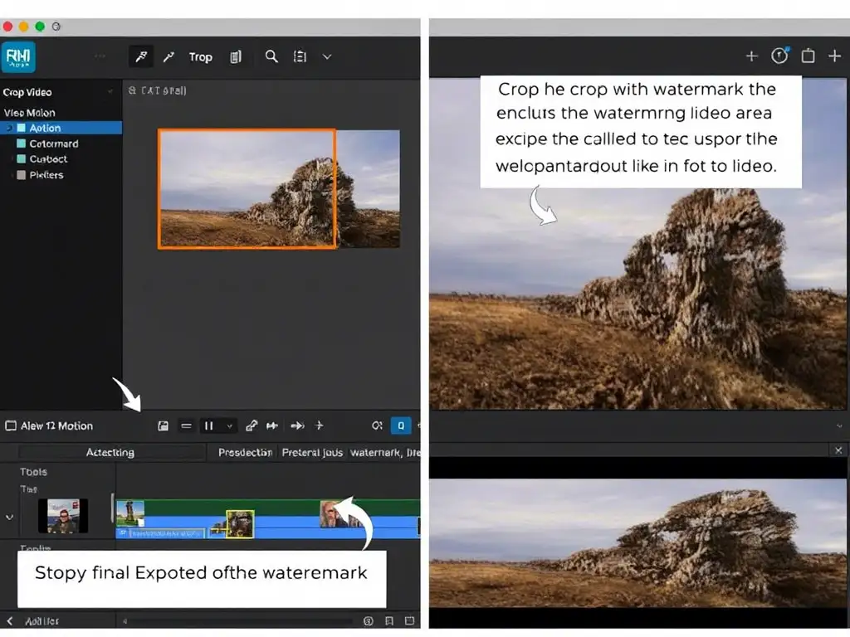The height and width of the screenshot is (637, 850).
Task: Expand the top toolbar chevron dropdown
Action: [327, 56]
